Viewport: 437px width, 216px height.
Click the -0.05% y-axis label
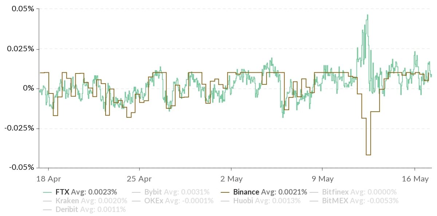22,168
